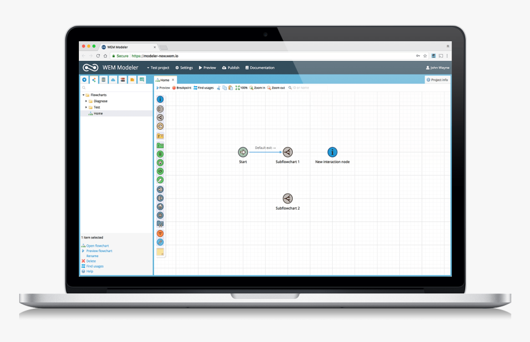
Task: Click the Cut scissors icon in toolbar
Action: coord(218,88)
